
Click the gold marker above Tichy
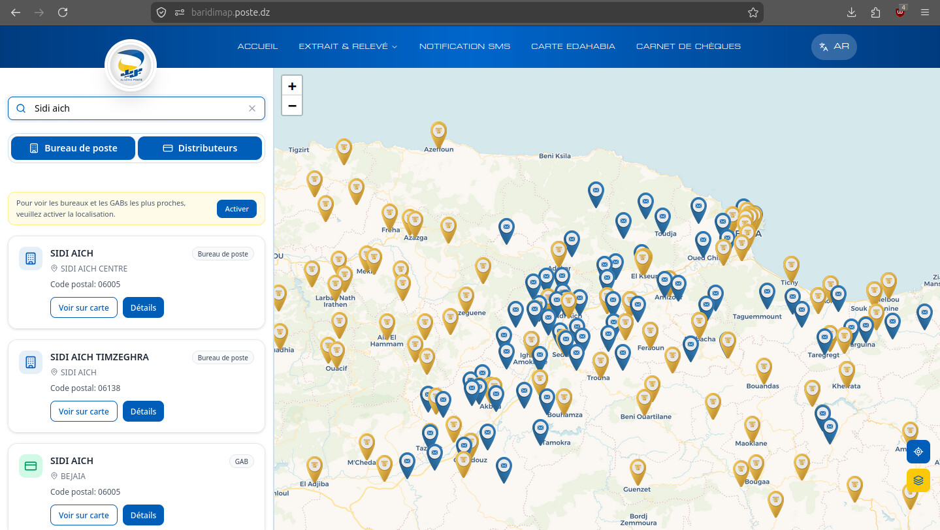pyautogui.click(x=791, y=268)
